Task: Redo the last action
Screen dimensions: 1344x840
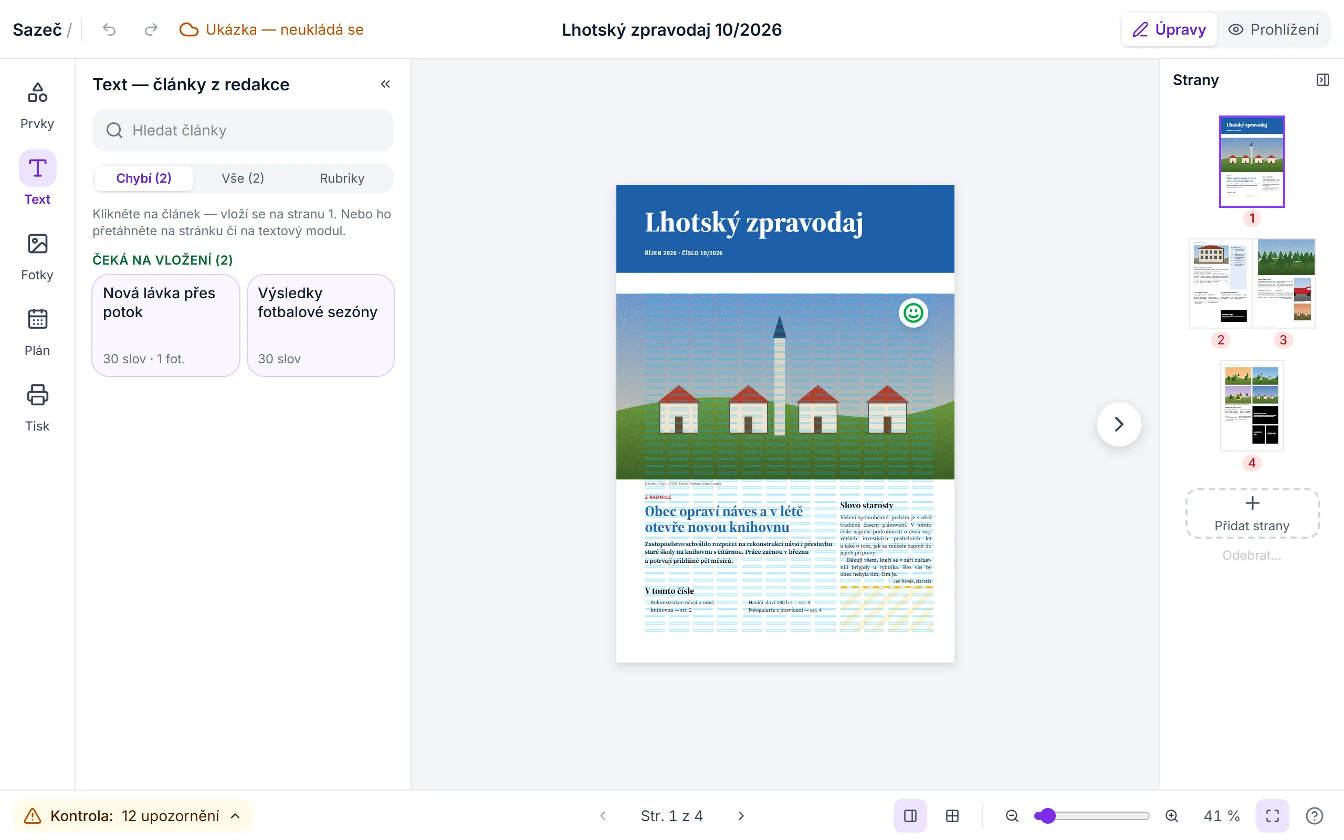Action: 151,29
